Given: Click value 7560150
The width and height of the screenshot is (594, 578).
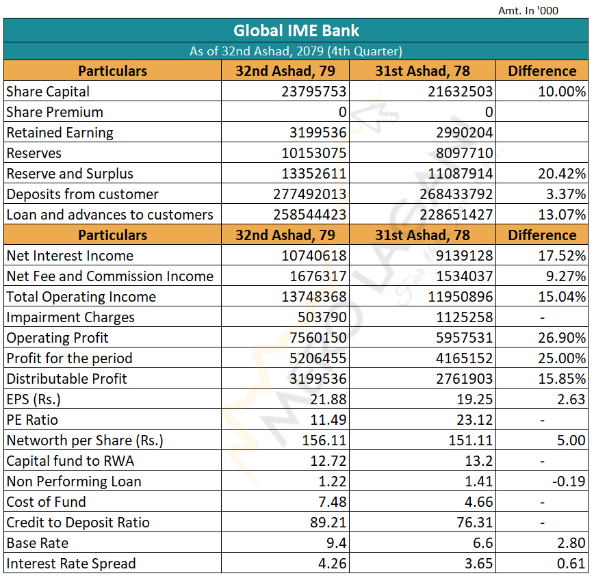Looking at the screenshot, I should pos(318,337).
